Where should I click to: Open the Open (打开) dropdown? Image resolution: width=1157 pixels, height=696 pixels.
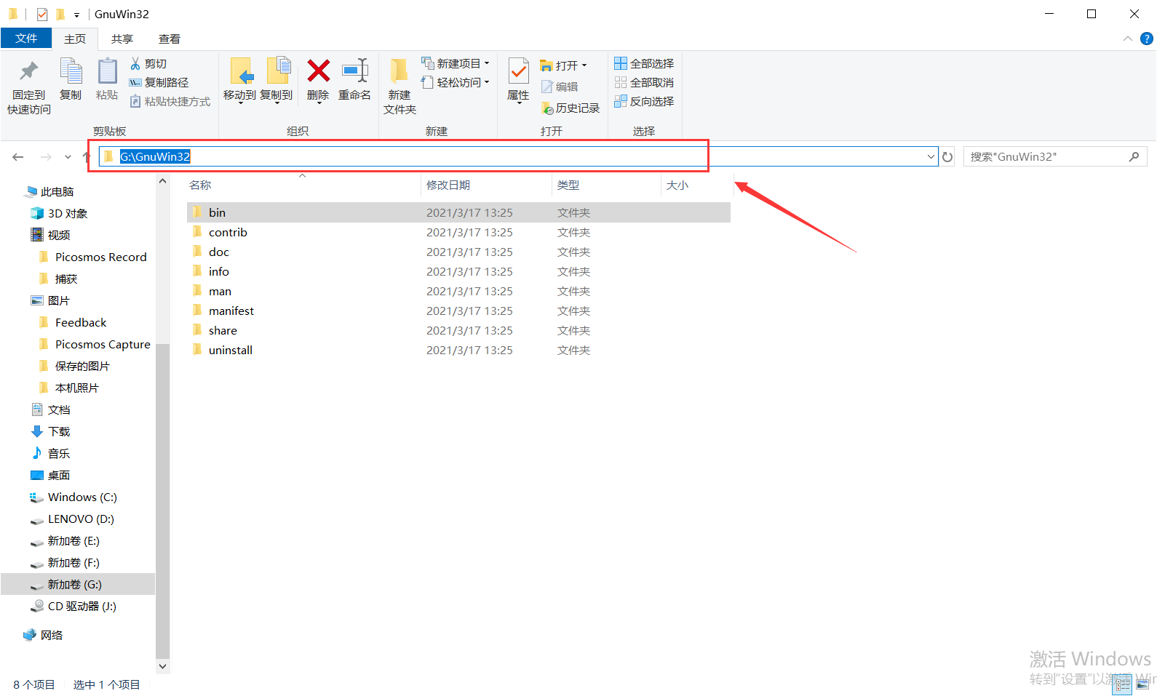coord(563,65)
